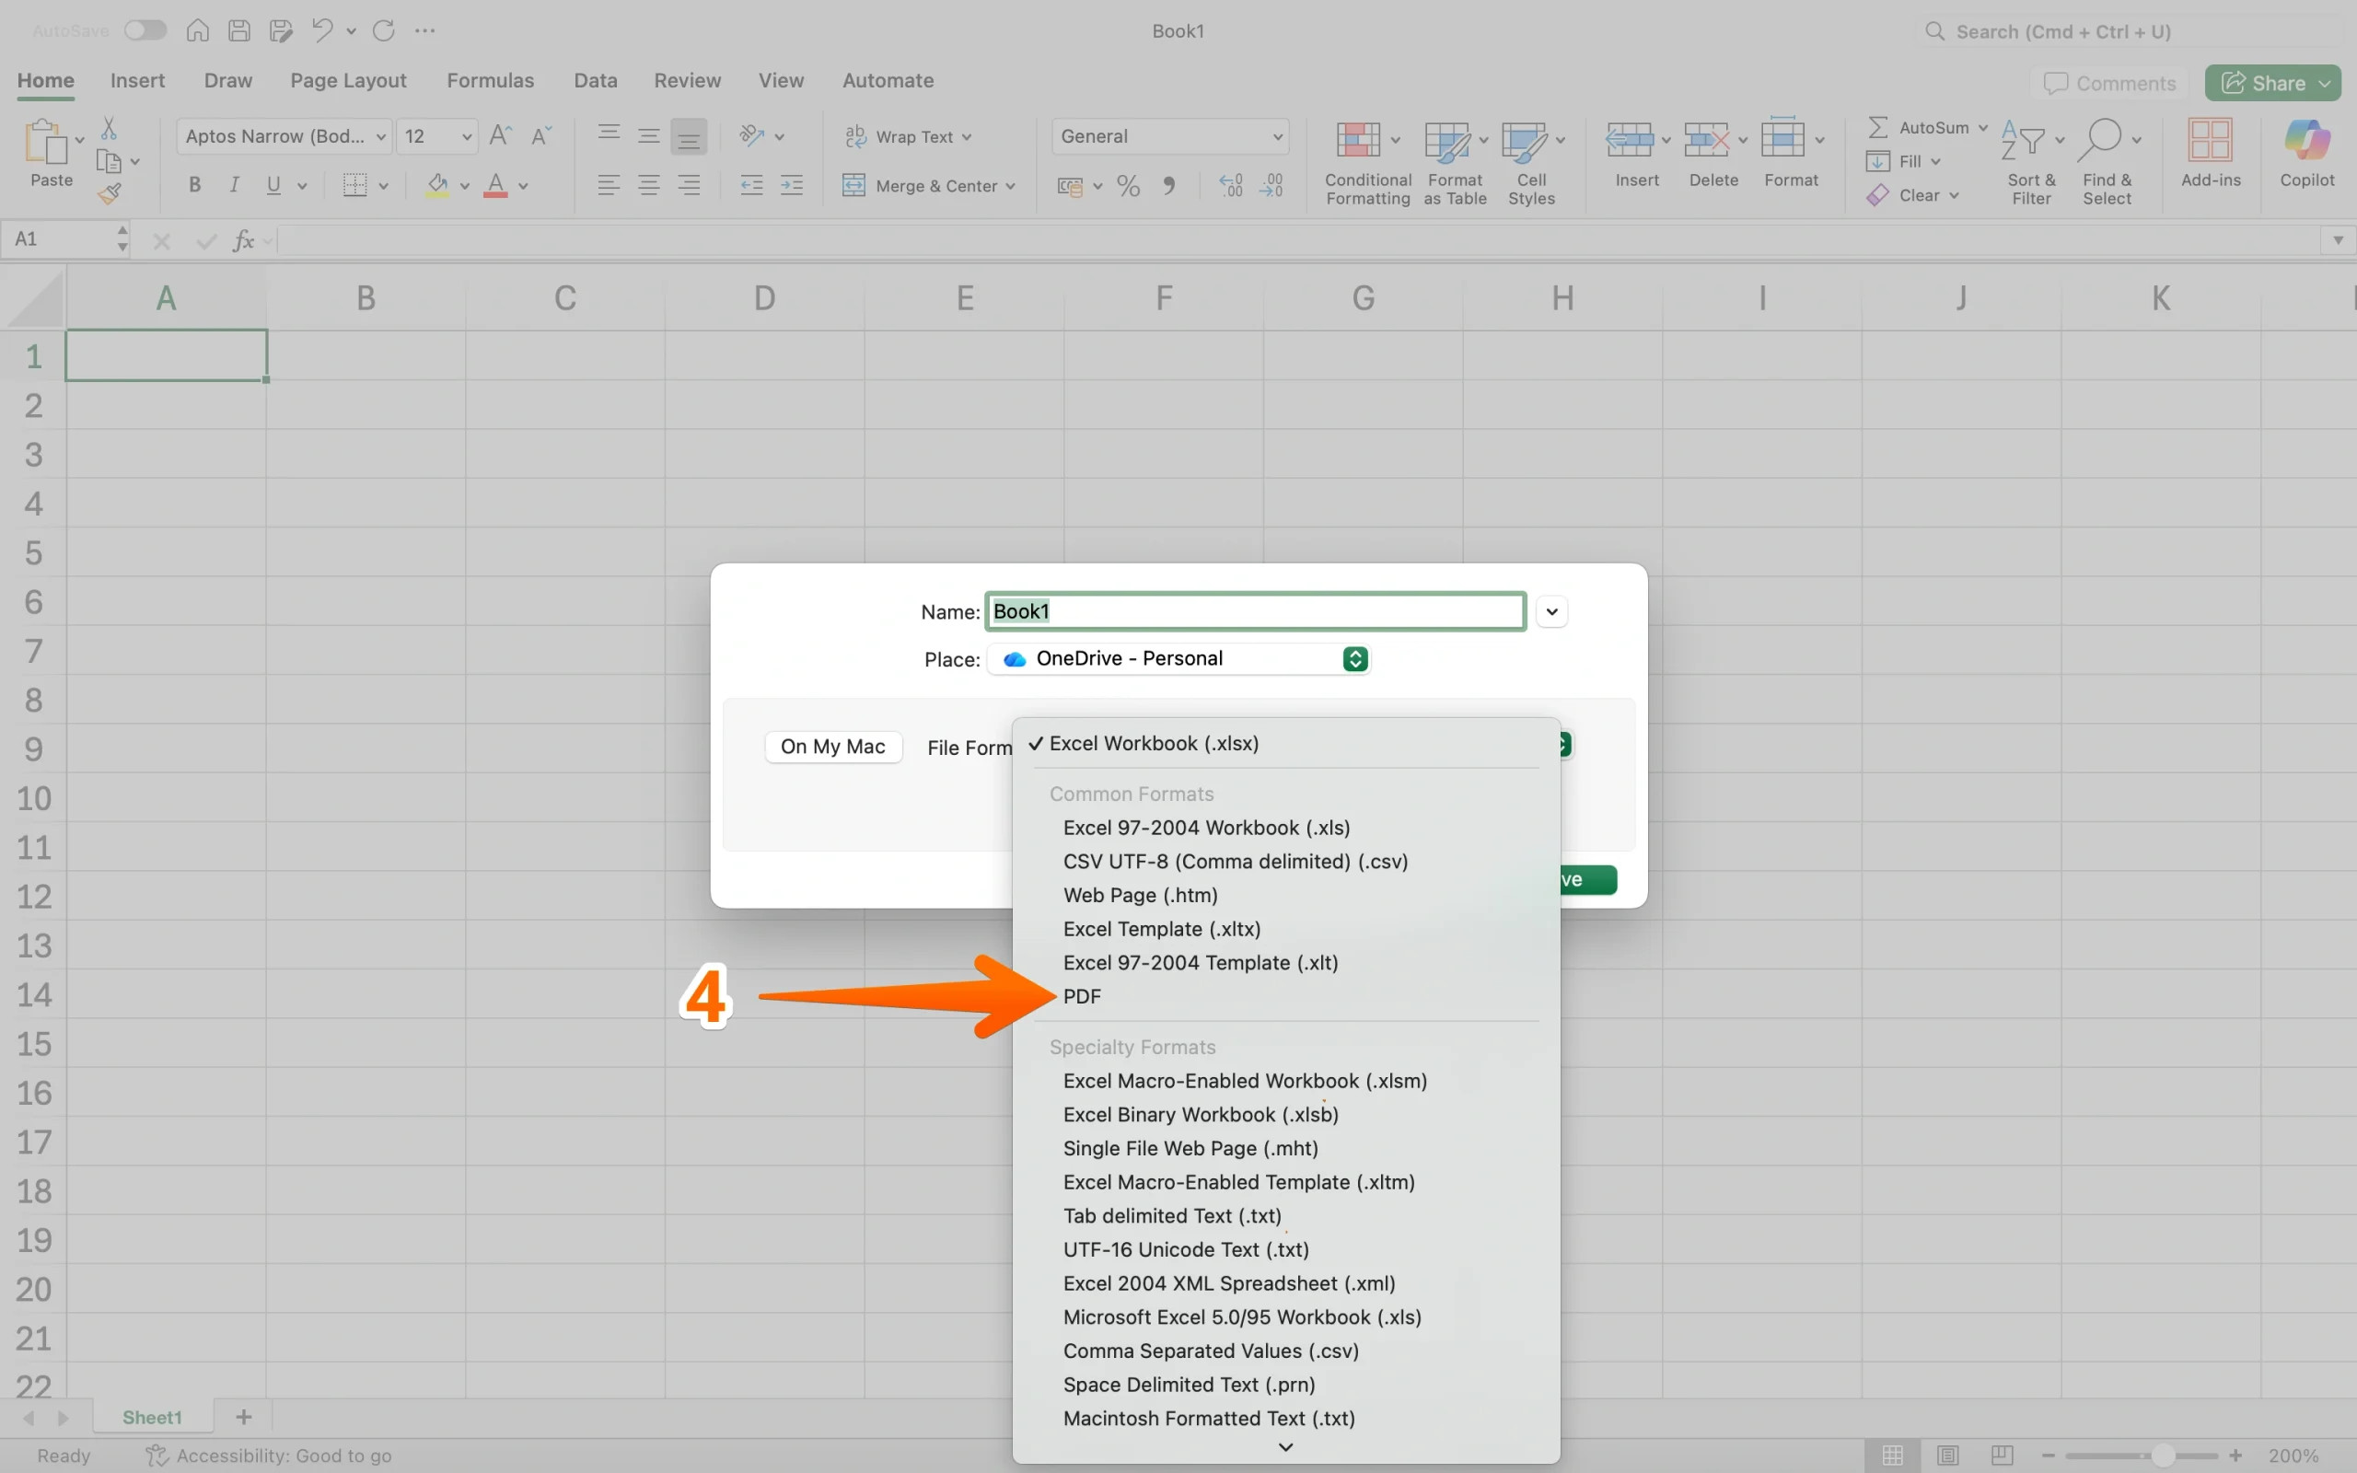This screenshot has width=2357, height=1473.
Task: Click the Cell Styles icon
Action: tap(1523, 140)
